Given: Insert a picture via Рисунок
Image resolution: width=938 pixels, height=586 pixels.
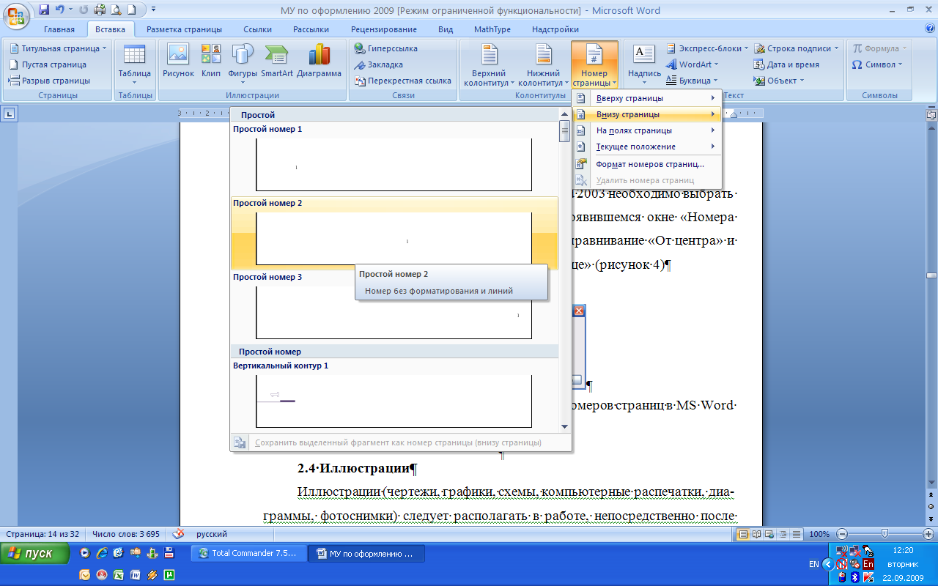Looking at the screenshot, I should [x=178, y=61].
